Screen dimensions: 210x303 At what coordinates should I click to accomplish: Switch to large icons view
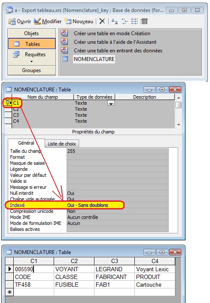click(x=115, y=21)
